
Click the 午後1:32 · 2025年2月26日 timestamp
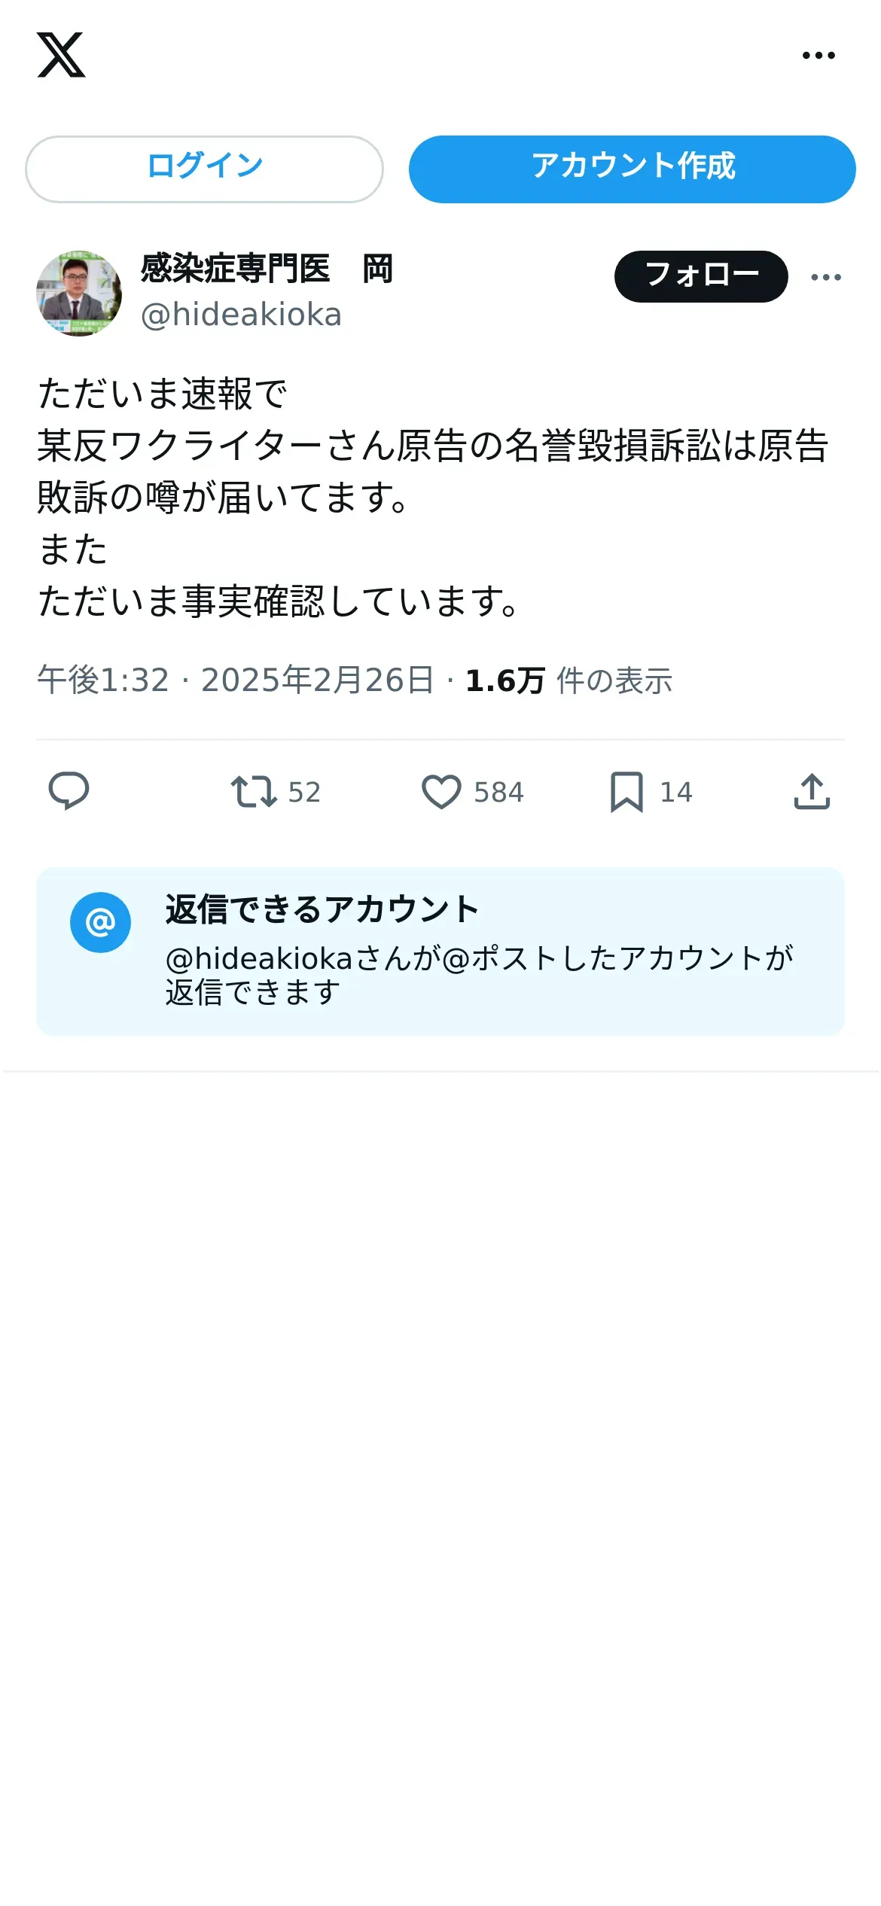click(236, 680)
